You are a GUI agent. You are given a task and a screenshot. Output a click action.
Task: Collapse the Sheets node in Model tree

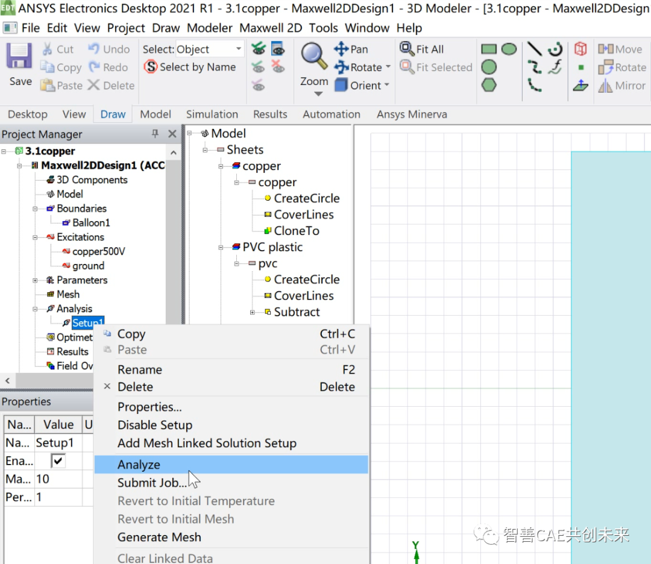point(205,150)
